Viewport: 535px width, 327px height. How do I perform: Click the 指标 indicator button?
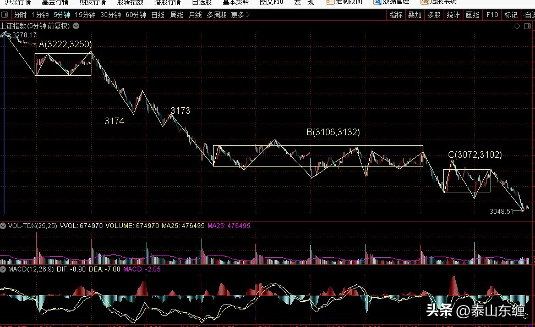click(396, 15)
